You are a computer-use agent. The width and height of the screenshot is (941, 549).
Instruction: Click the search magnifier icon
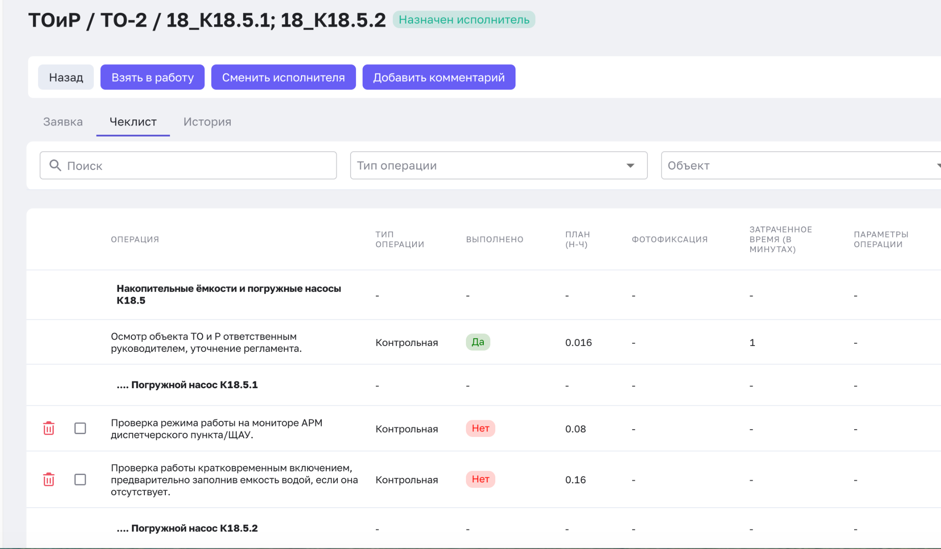[x=55, y=165]
